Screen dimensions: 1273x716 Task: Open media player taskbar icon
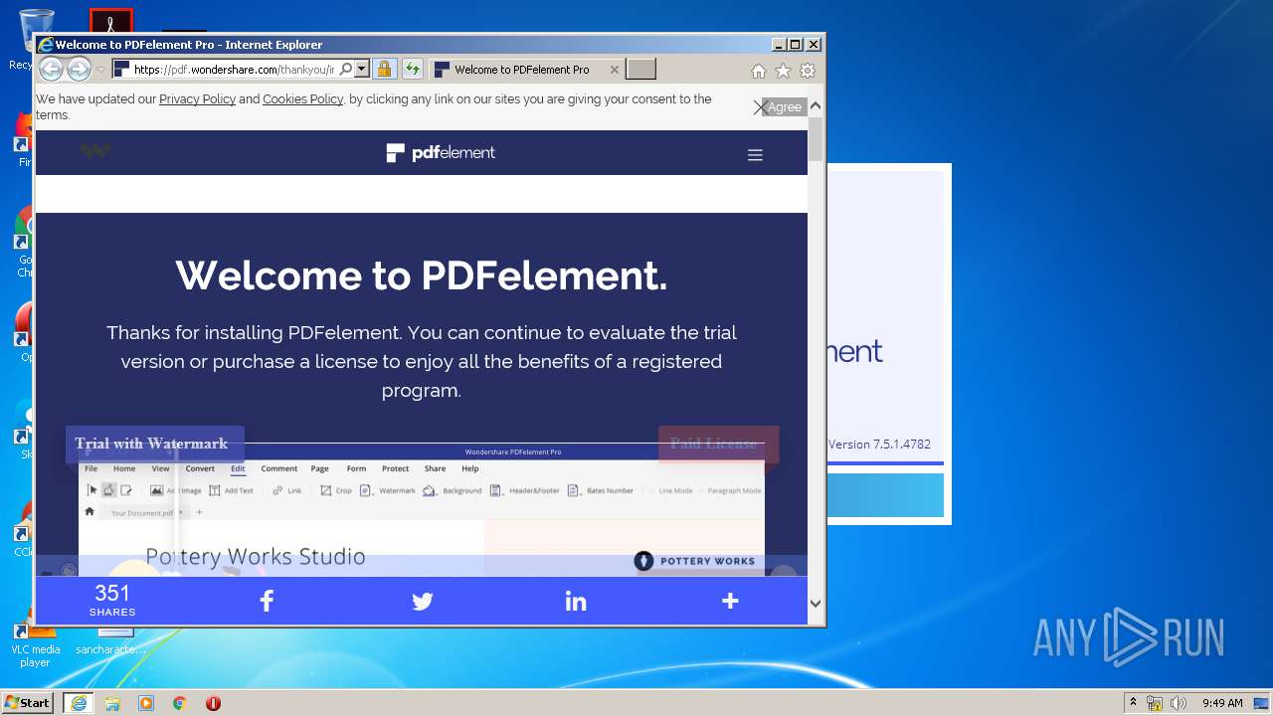146,703
